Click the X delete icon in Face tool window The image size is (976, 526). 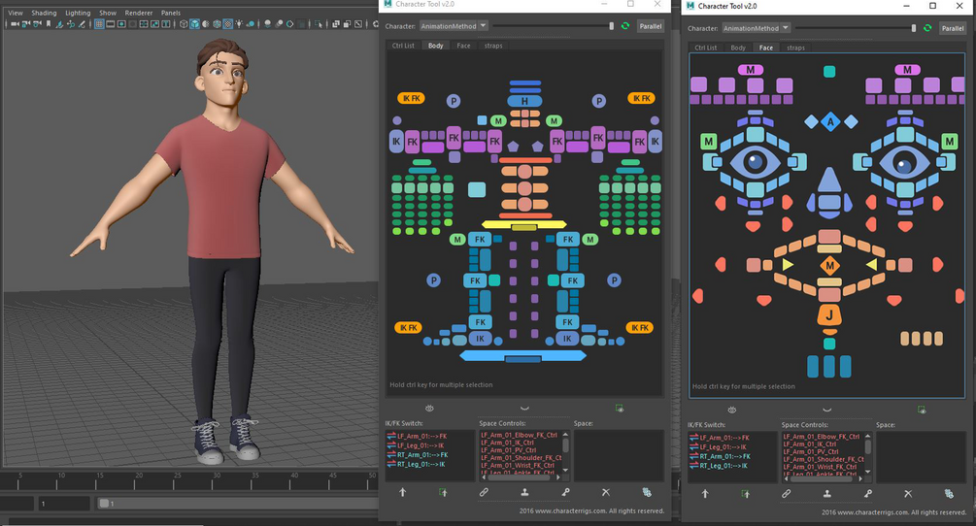point(908,494)
